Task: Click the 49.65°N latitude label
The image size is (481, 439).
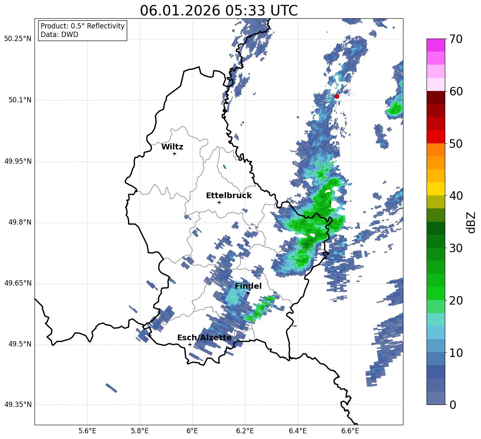Action: 18,283
